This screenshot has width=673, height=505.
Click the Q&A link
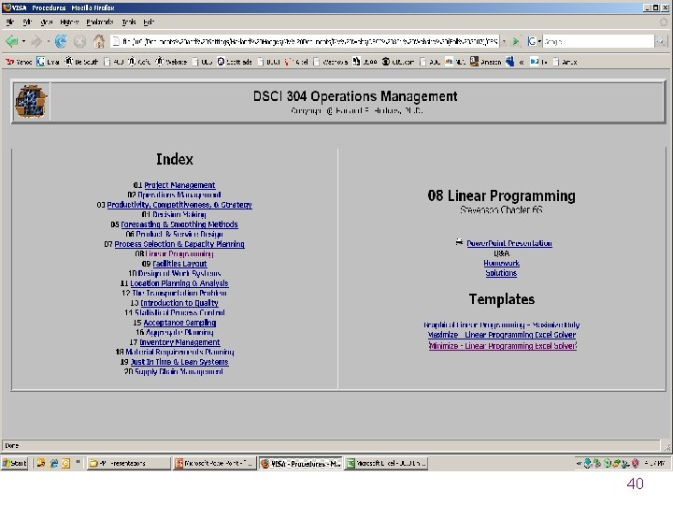[501, 253]
